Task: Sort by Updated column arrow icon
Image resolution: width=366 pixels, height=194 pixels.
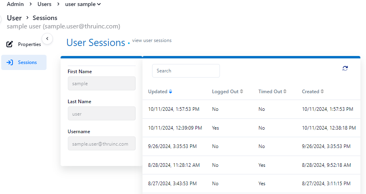Action: (x=171, y=92)
